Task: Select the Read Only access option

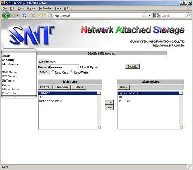Action: (53, 72)
